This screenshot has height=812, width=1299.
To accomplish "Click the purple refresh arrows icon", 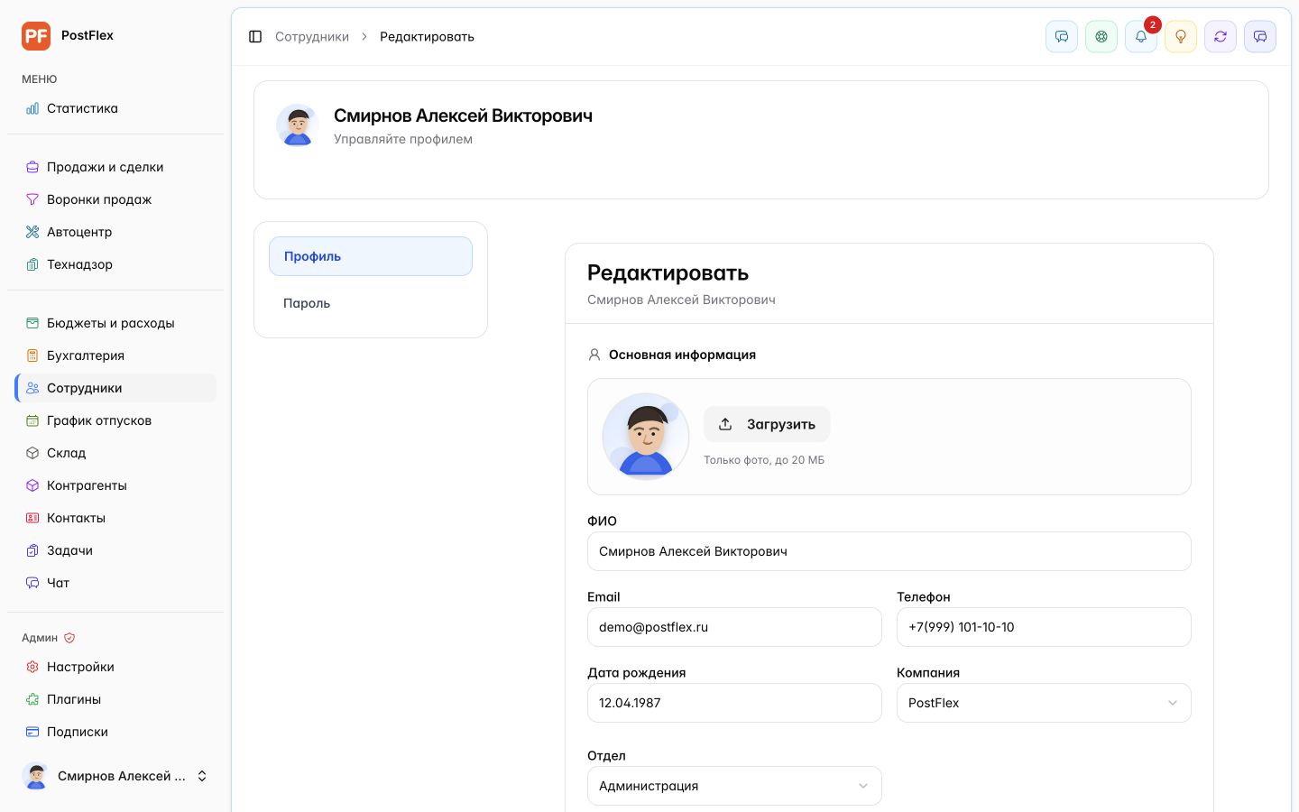I will (1221, 37).
